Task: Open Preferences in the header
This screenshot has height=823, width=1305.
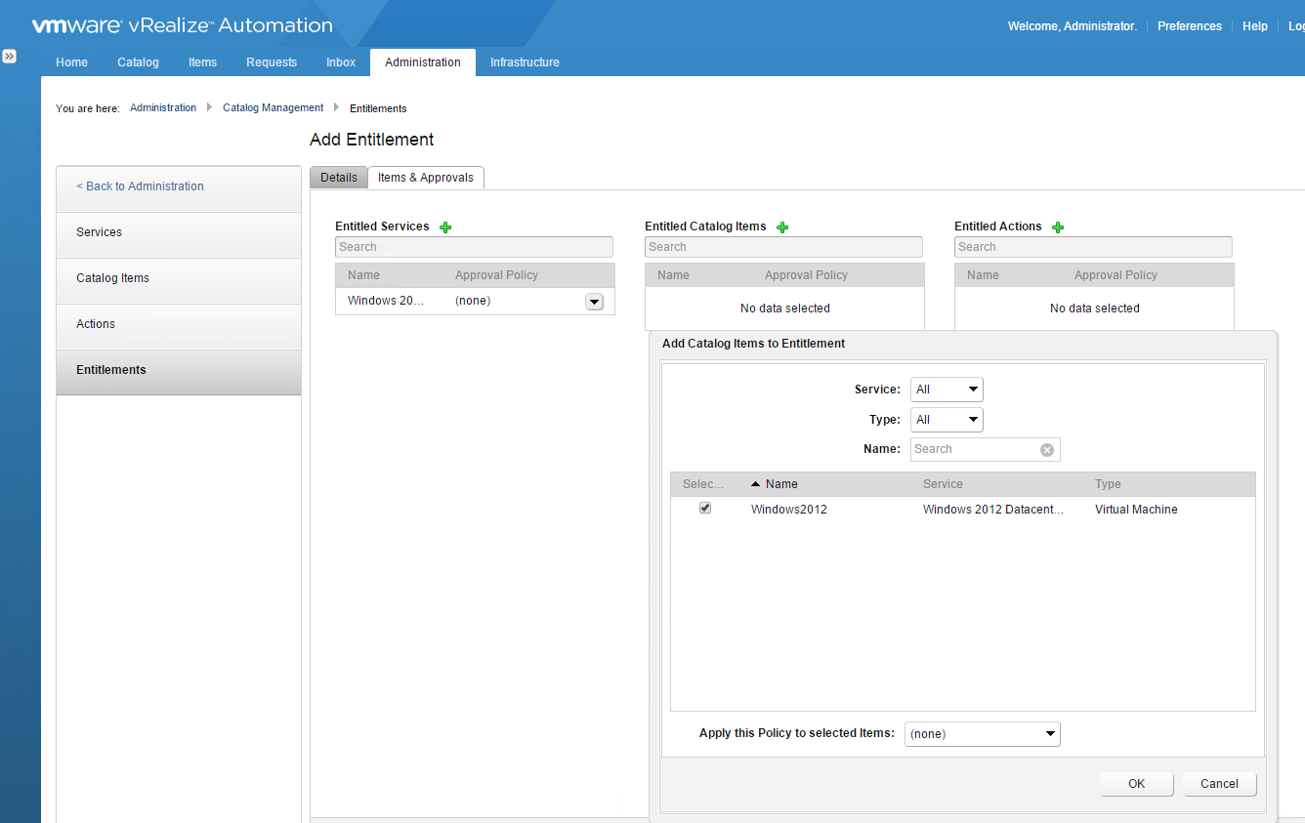Action: pos(1190,26)
